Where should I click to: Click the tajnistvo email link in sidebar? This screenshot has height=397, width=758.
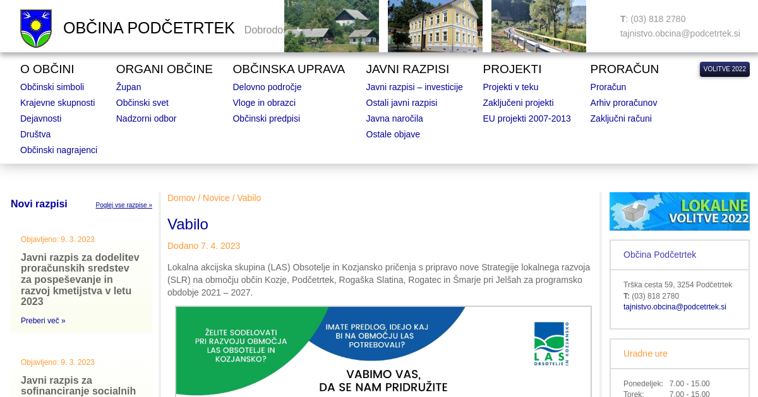675,307
